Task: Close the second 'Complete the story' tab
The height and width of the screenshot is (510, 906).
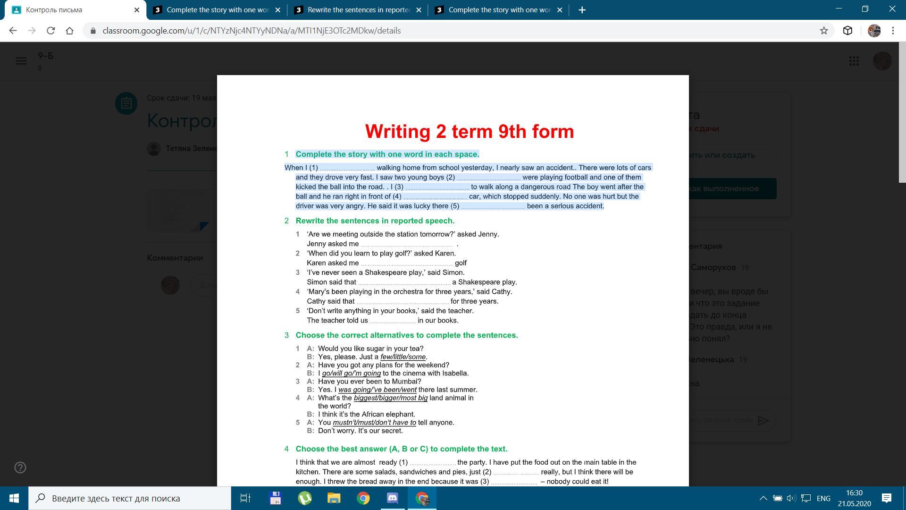Action: coord(560,10)
